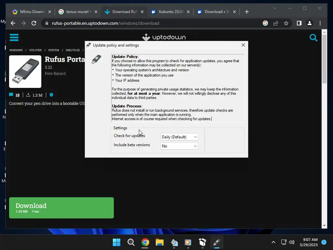Click the address bar URL
Viewport: 333px width, 250px height.
coord(106,23)
